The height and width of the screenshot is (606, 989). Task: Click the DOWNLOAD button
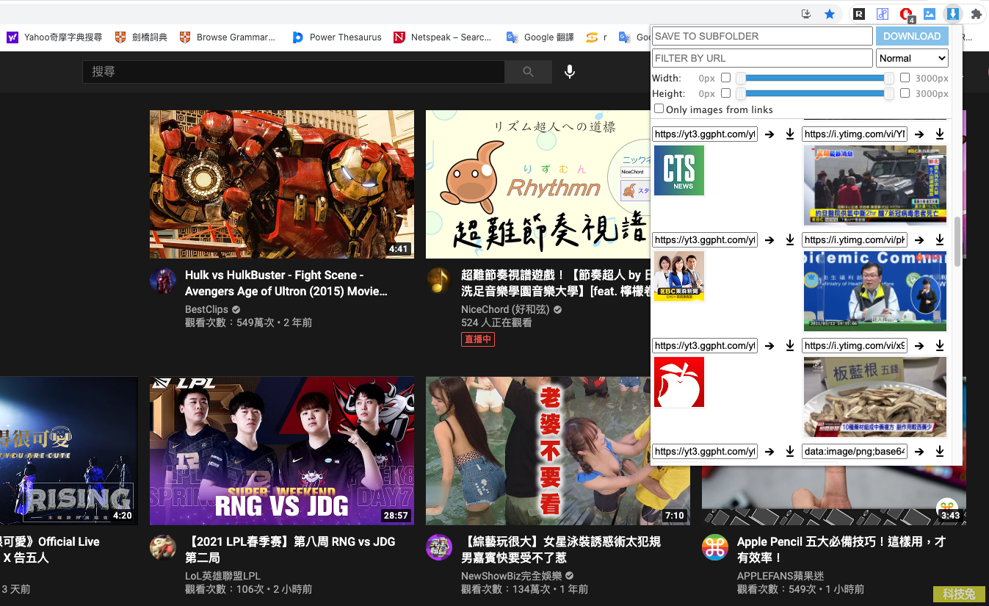point(911,35)
